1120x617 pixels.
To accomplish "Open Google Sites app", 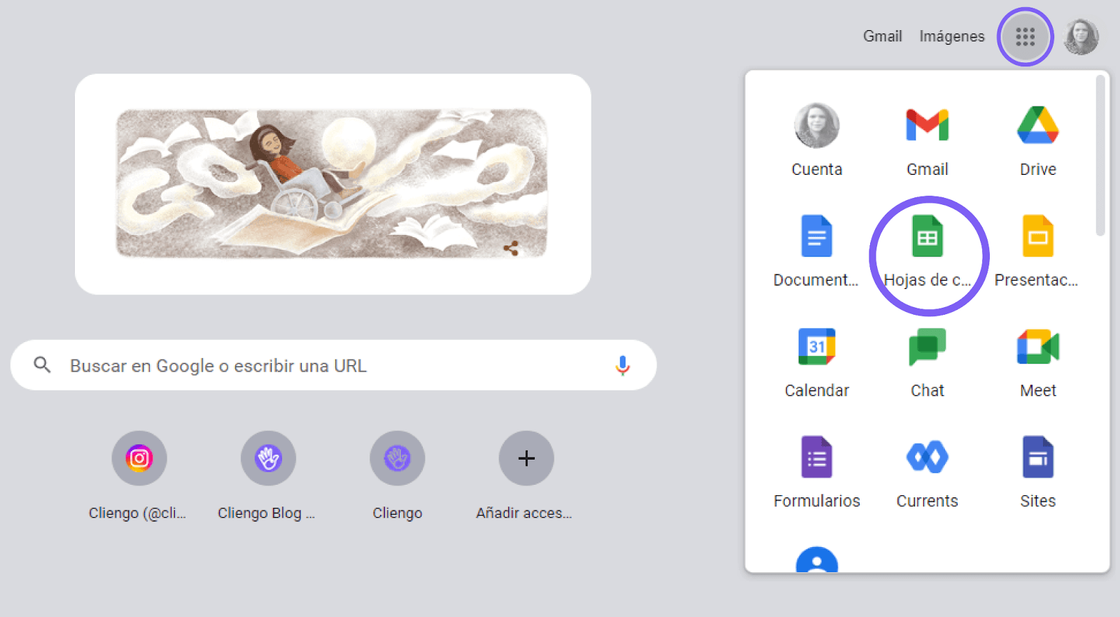I will point(1038,472).
